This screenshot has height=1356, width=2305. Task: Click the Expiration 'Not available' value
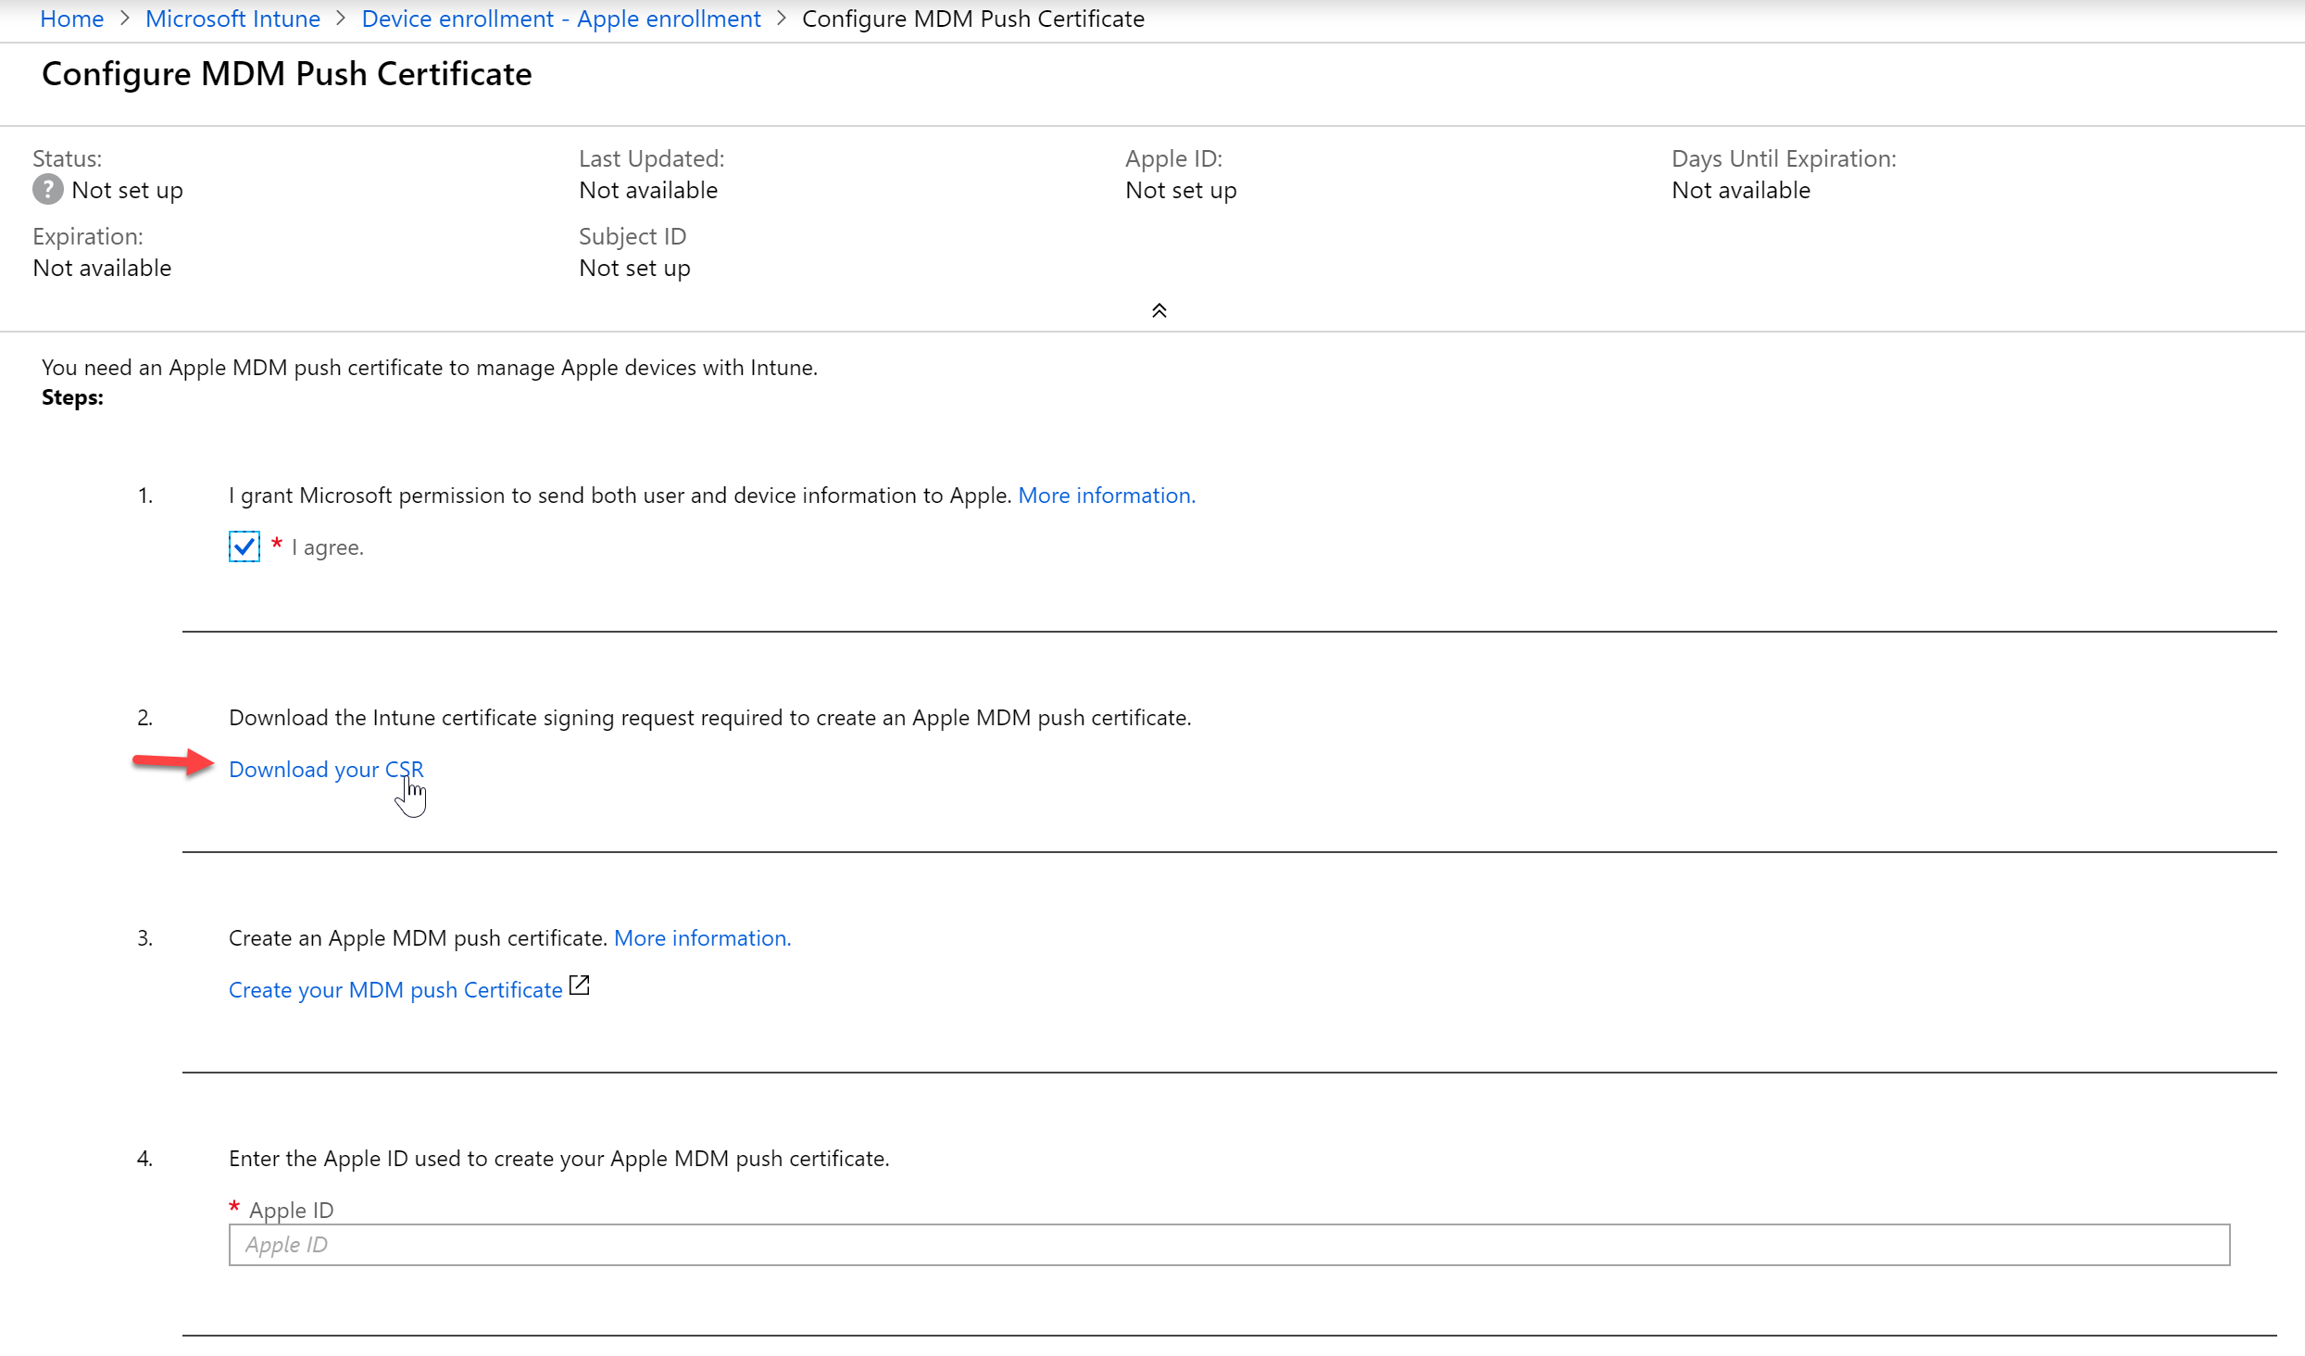pos(102,268)
